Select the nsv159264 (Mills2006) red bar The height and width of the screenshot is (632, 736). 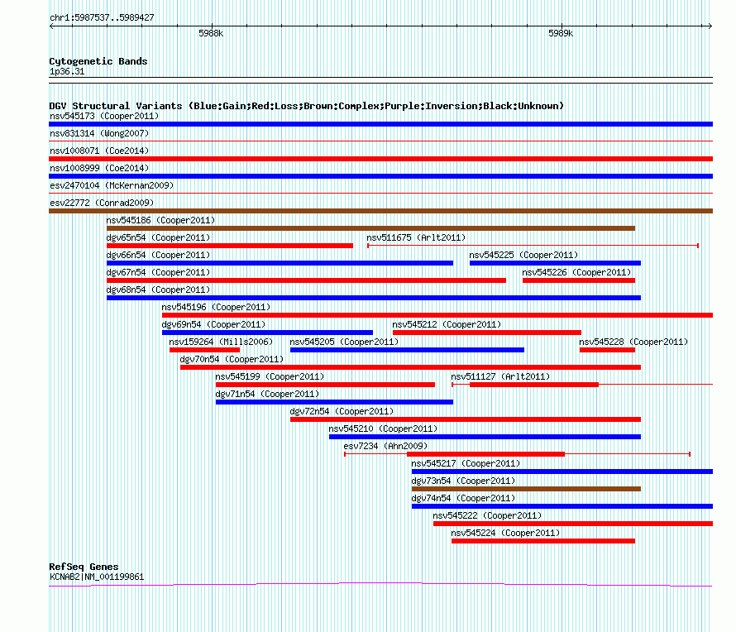coord(204,350)
